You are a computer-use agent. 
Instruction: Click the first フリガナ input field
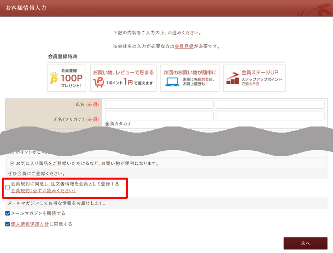point(159,116)
